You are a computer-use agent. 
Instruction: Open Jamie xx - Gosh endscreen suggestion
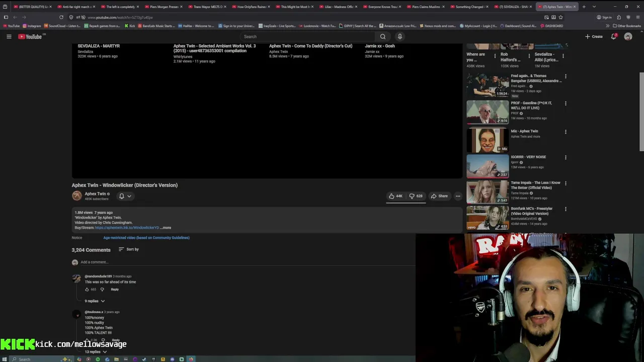pos(380,46)
